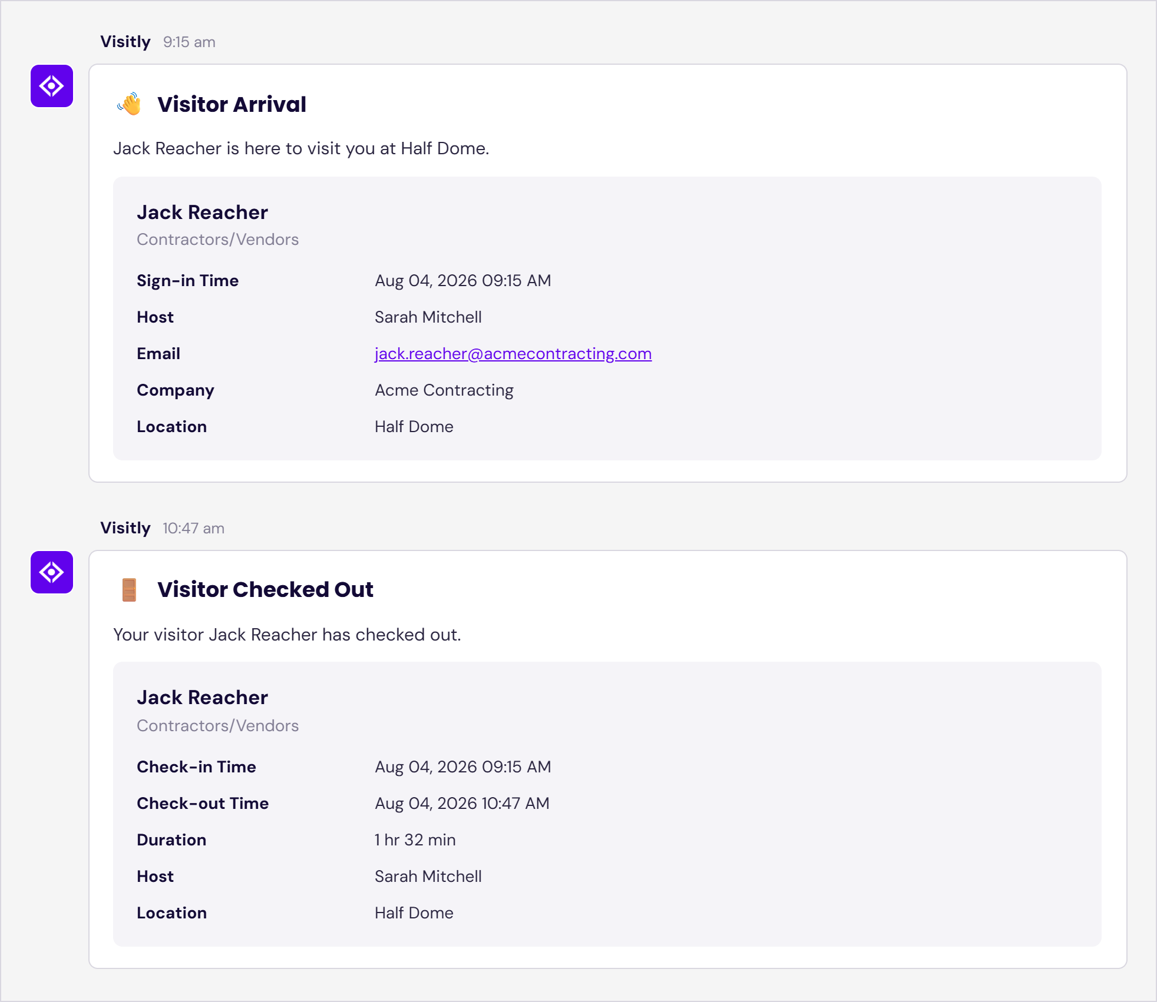
Task: Click the door emoji in Visitor Checked Out
Action: [129, 590]
